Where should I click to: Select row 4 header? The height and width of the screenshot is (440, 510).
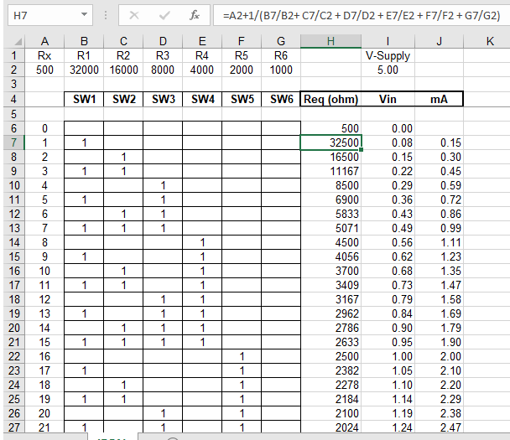click(14, 99)
